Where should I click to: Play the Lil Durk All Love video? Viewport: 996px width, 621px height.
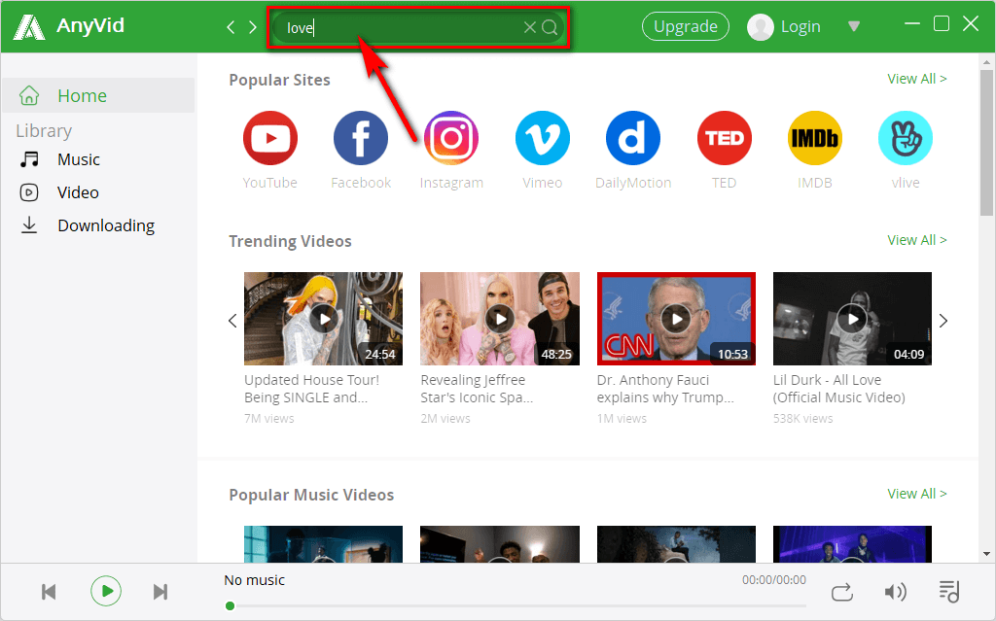coord(852,319)
